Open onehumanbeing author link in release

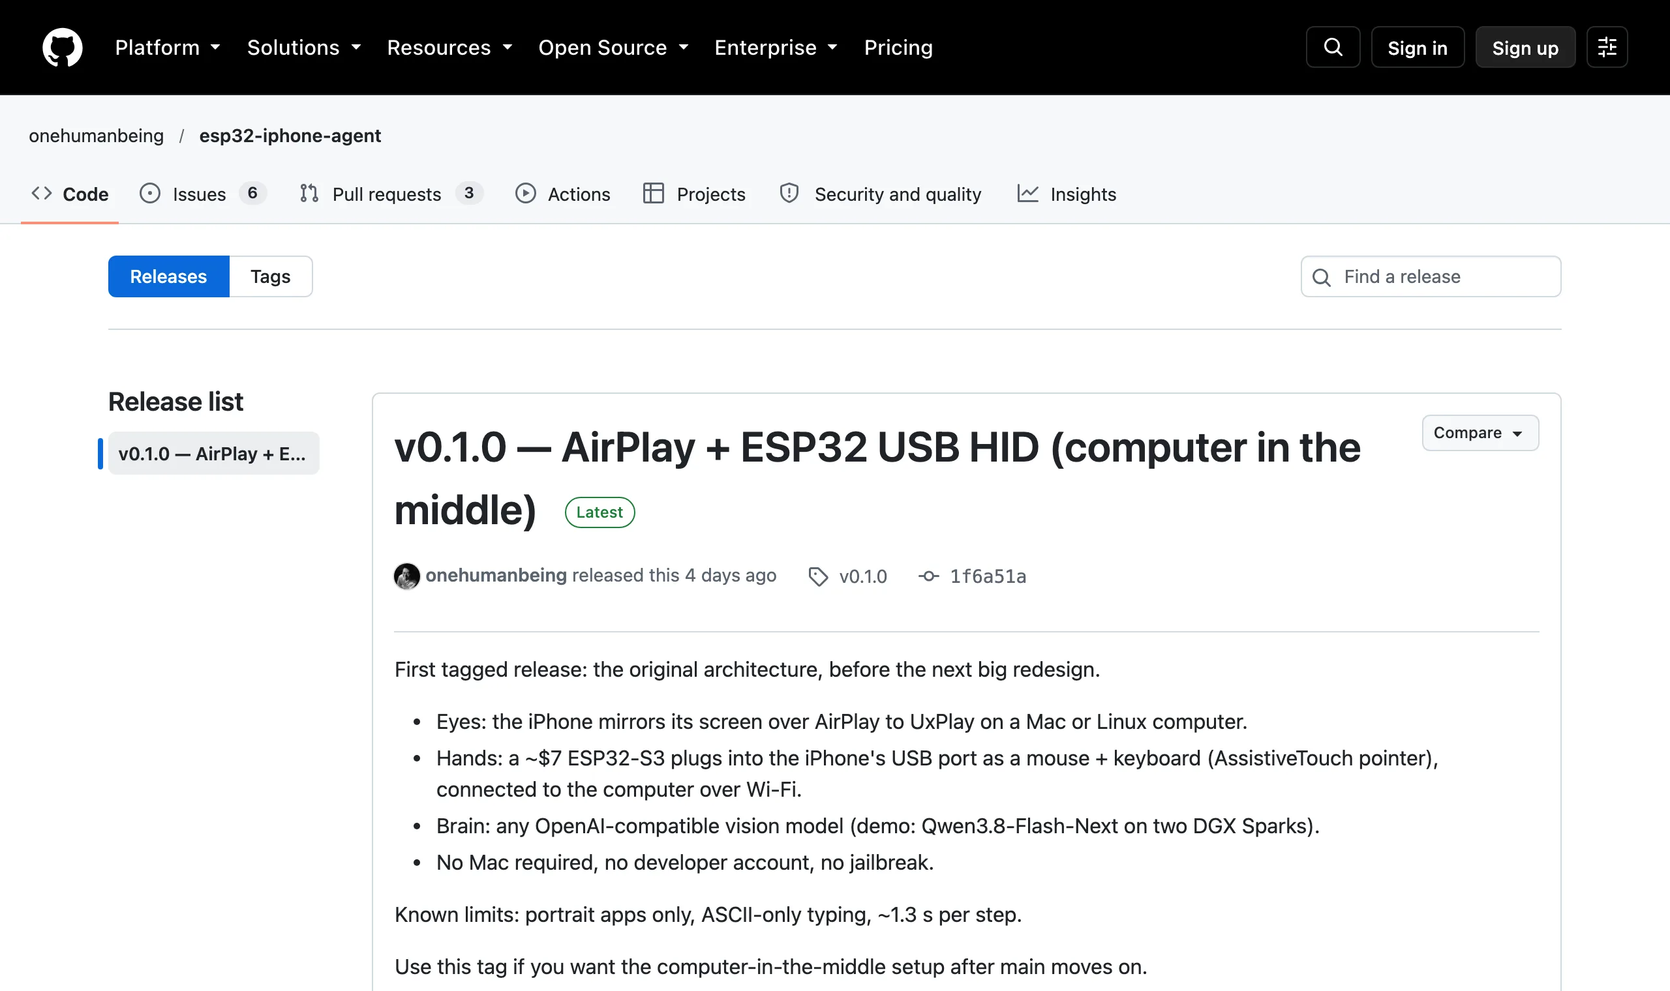pos(496,576)
